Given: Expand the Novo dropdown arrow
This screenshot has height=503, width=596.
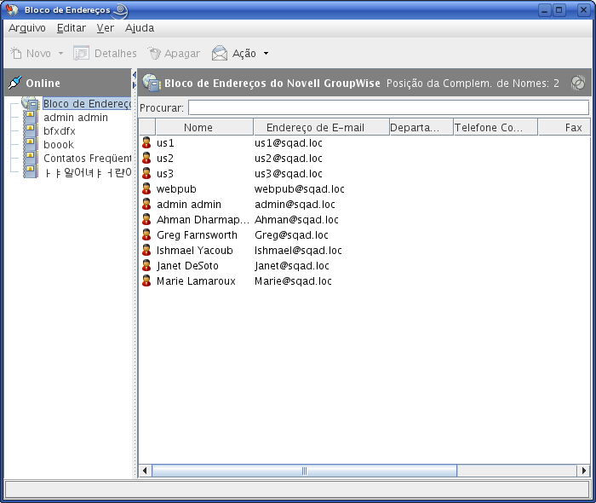Looking at the screenshot, I should pyautogui.click(x=60, y=53).
